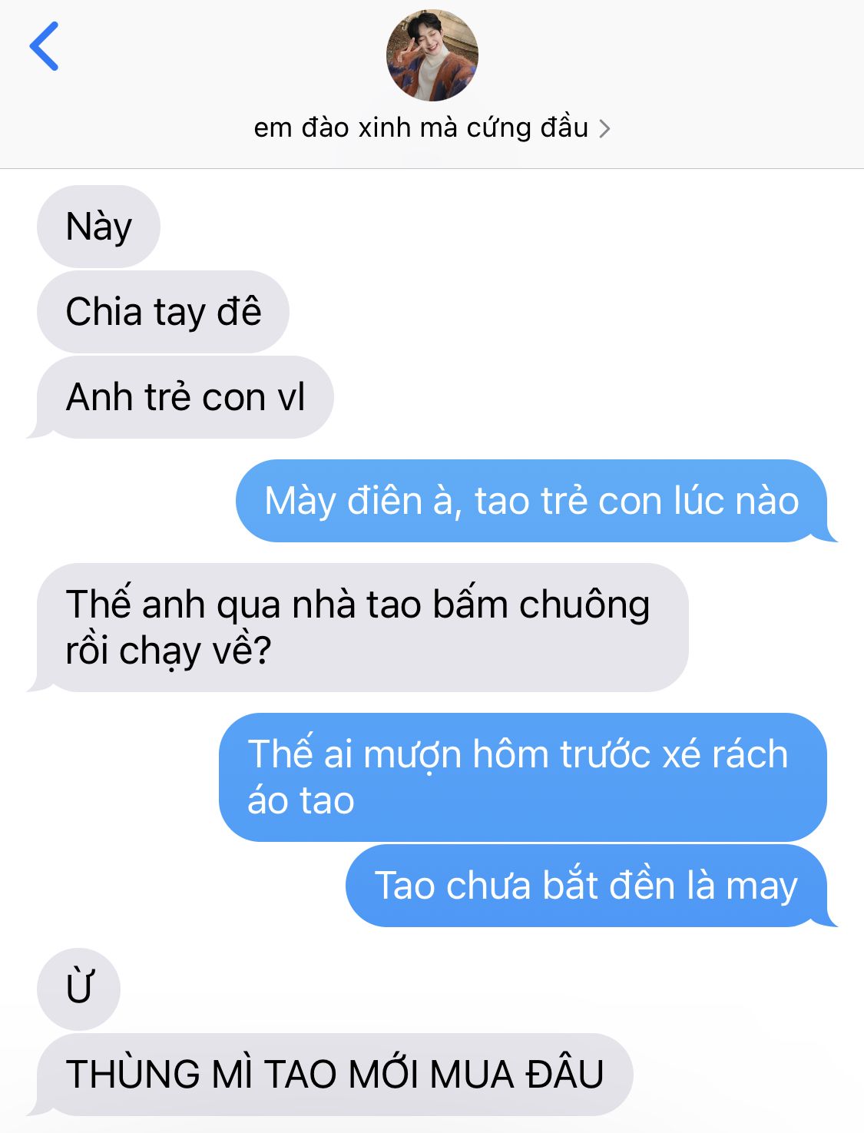This screenshot has width=864, height=1133.
Task: Click 'áo tao' line in blue bubble
Action: (301, 800)
